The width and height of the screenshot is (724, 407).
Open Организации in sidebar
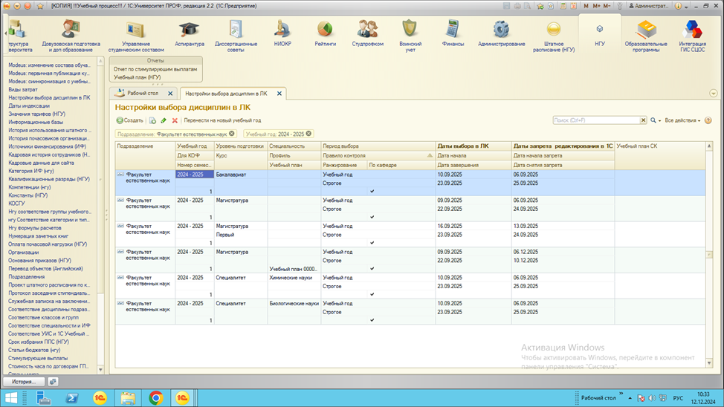24,253
